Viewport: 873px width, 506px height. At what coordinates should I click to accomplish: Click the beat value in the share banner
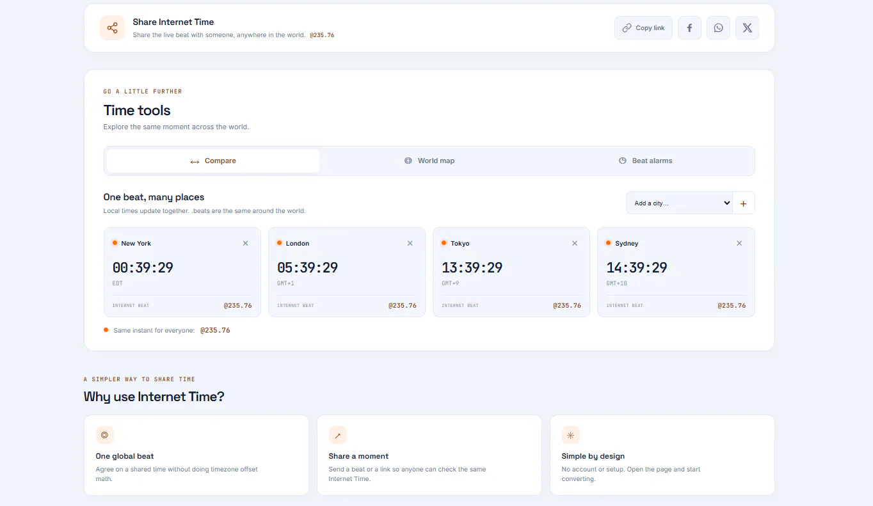[322, 35]
